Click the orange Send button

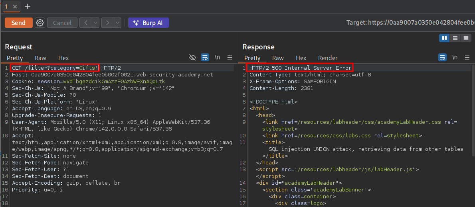click(x=18, y=23)
